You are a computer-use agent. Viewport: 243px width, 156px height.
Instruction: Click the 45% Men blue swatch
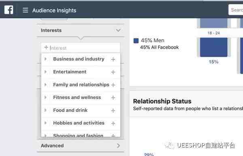[136, 41]
